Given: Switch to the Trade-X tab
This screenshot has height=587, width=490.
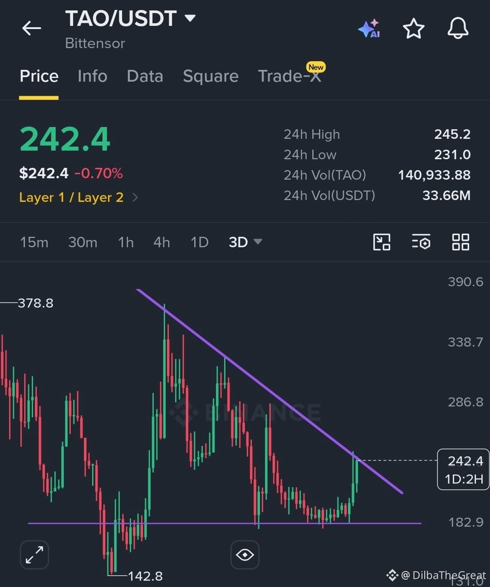Looking at the screenshot, I should tap(289, 76).
